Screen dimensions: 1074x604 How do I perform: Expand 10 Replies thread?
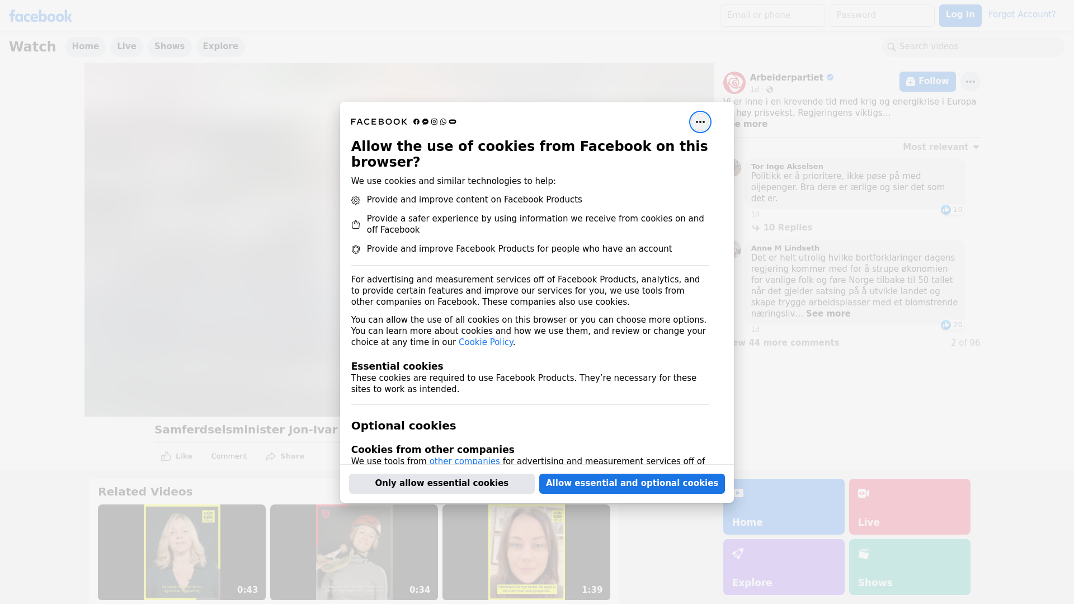(781, 228)
